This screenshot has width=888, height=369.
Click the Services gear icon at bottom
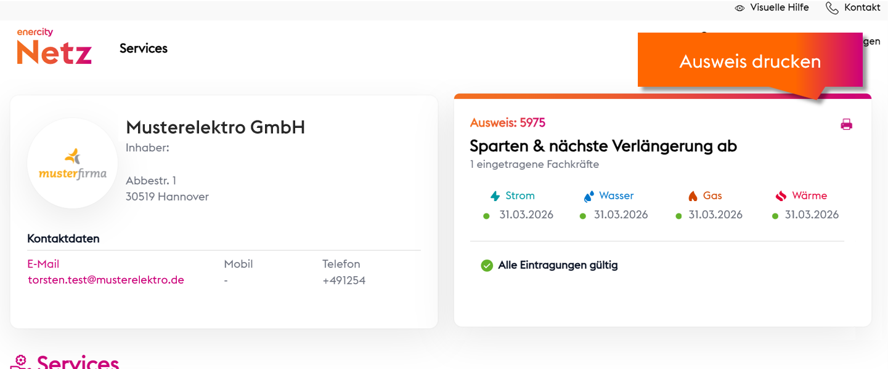[21, 362]
